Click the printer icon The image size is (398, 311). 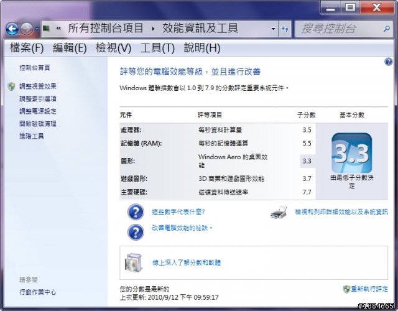279,213
